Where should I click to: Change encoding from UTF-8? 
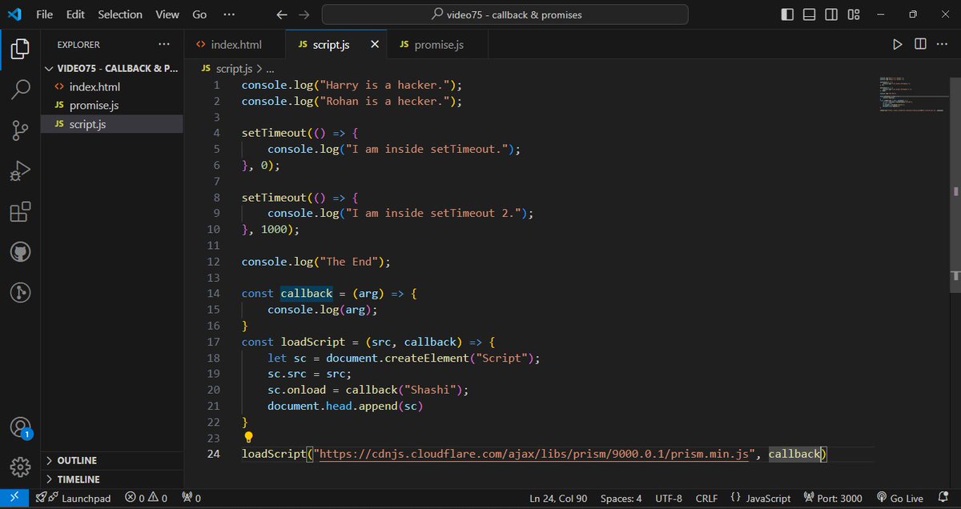[x=669, y=498]
